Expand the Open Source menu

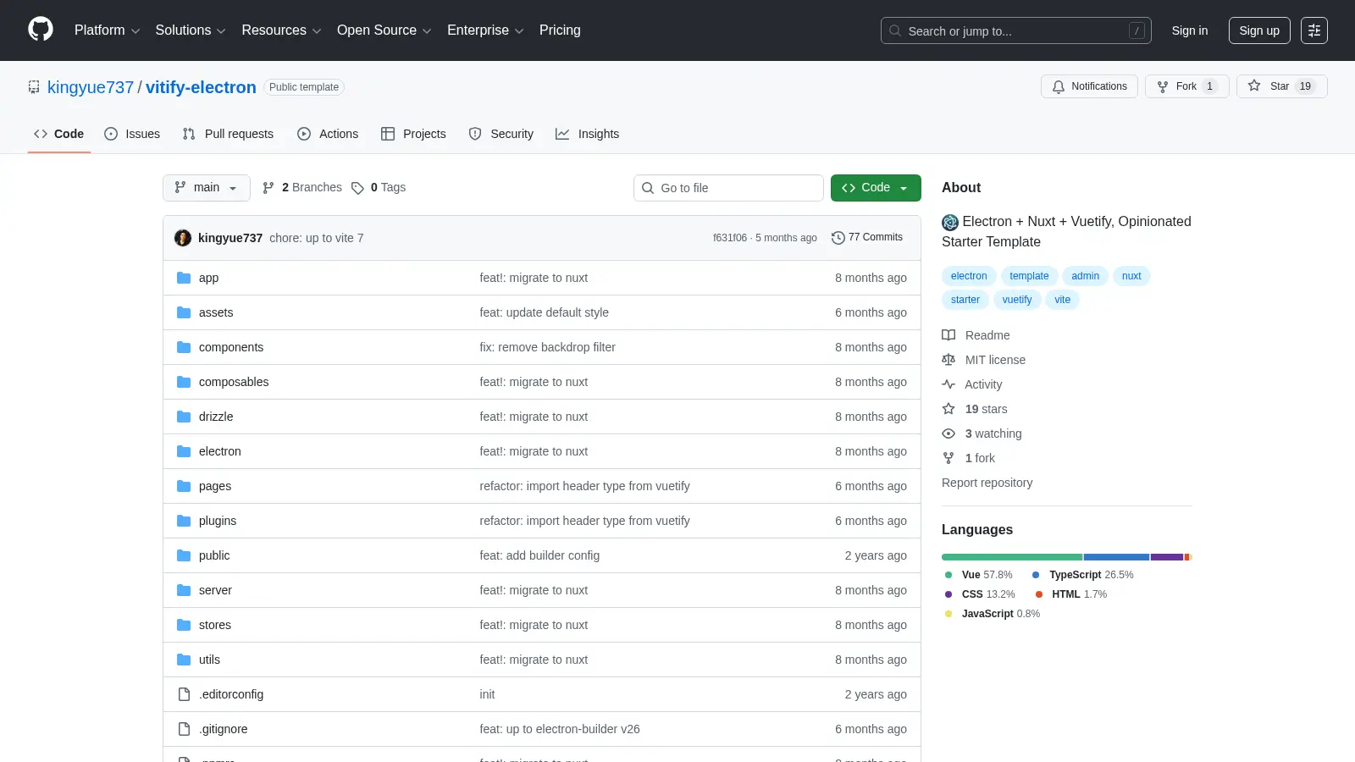384,30
